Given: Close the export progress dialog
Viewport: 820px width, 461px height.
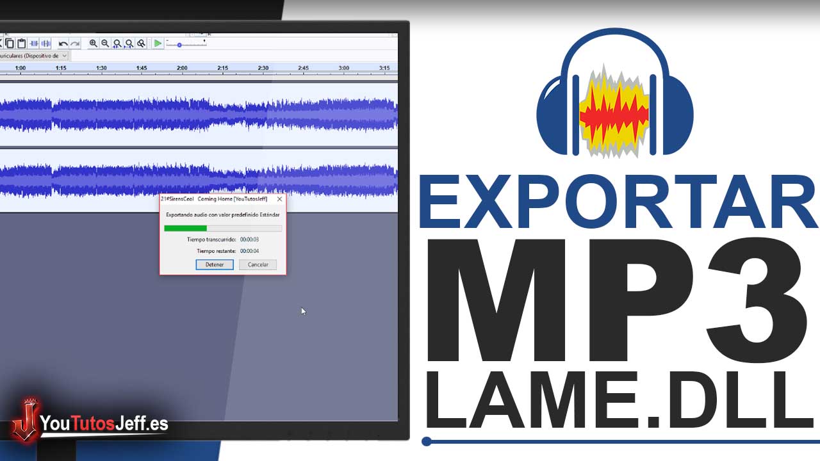Looking at the screenshot, I should 279,199.
